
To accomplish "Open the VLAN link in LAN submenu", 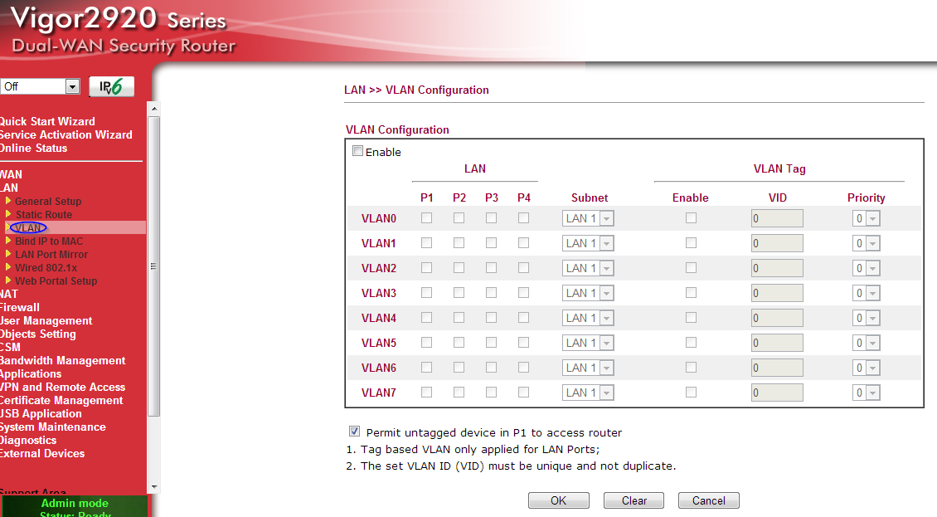I will (29, 227).
